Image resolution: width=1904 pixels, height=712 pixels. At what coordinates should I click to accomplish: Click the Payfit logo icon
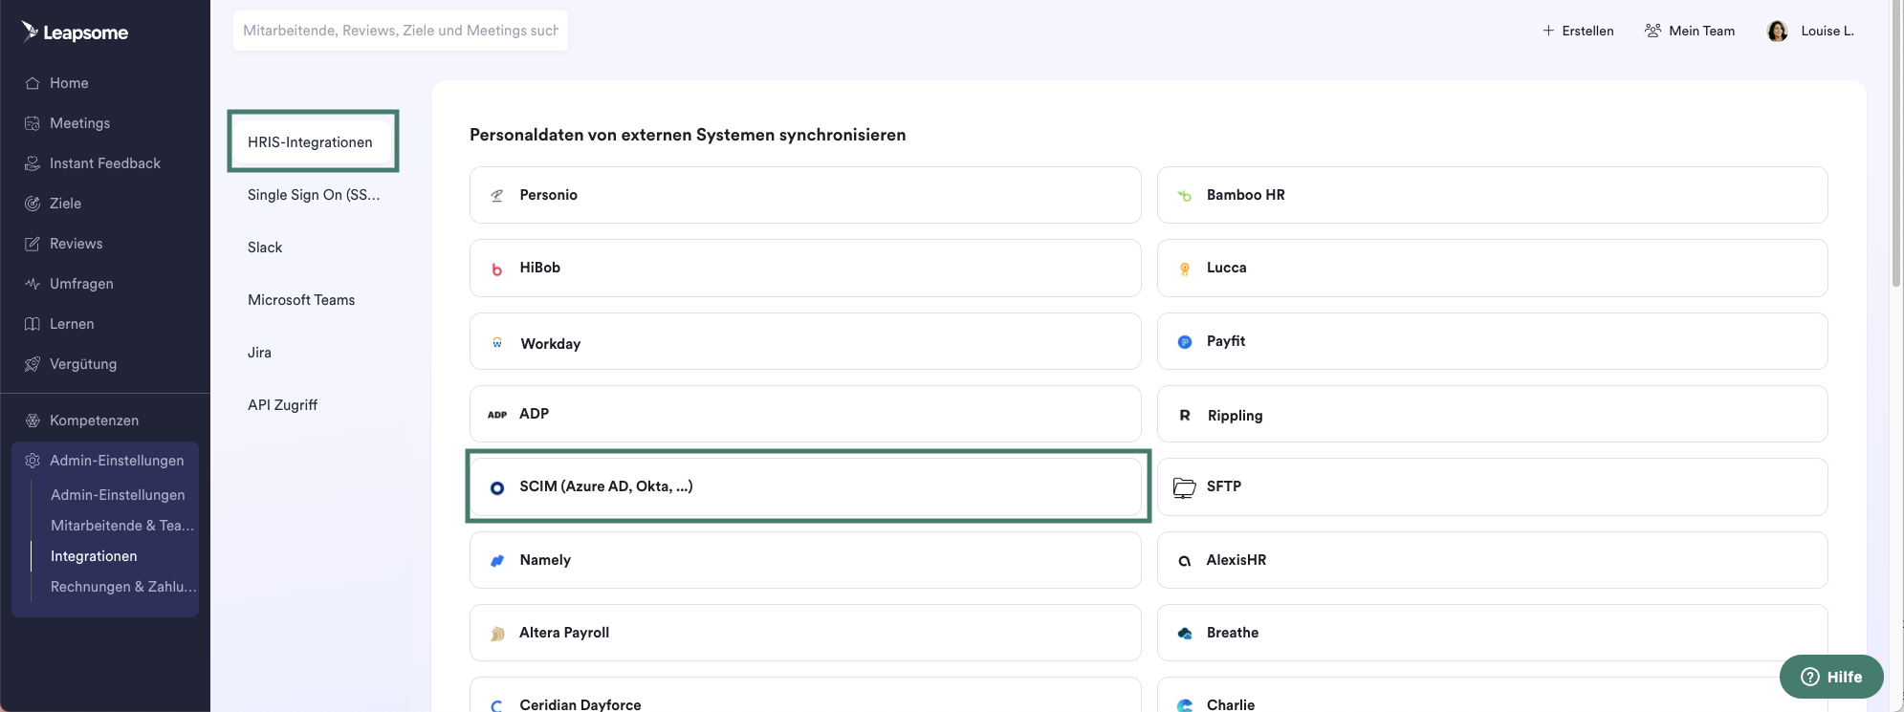point(1185,341)
